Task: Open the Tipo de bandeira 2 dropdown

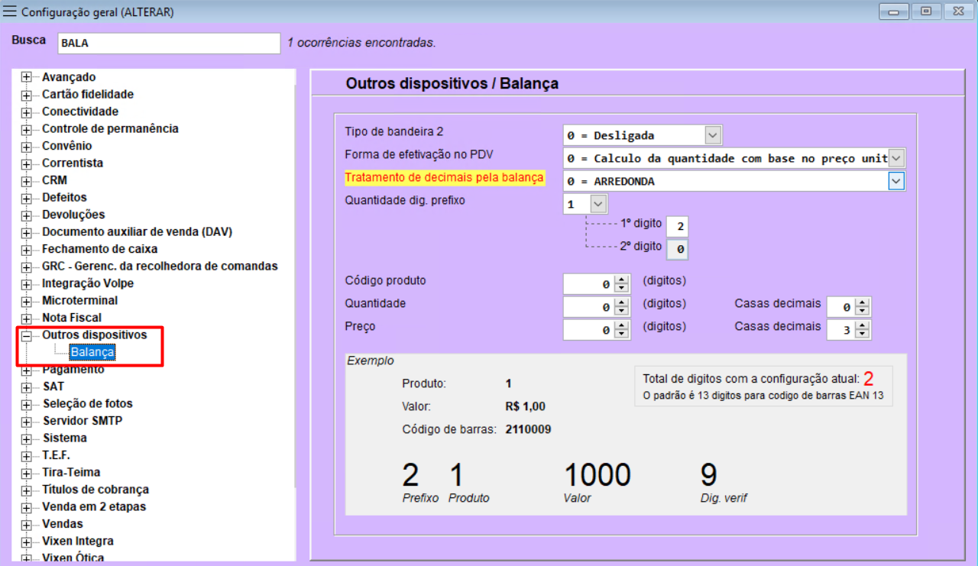Action: tap(712, 134)
